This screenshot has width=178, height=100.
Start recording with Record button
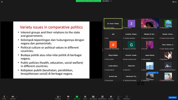point(85,97)
